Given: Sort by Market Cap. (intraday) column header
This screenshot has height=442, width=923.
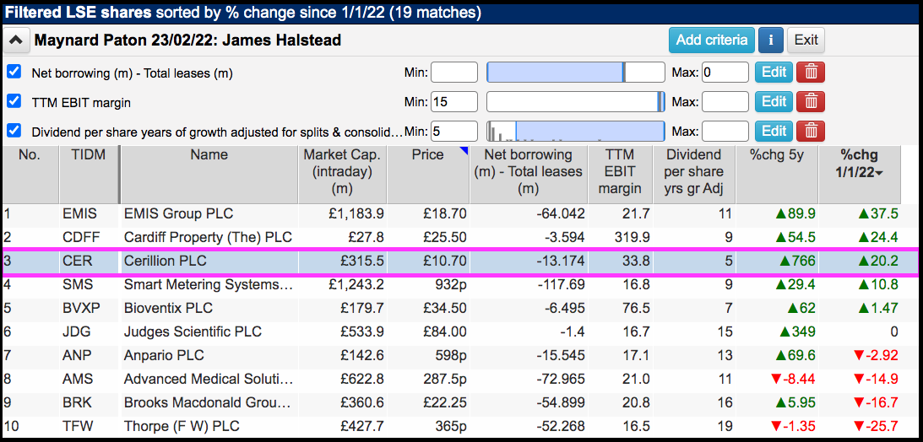Looking at the screenshot, I should 342,175.
